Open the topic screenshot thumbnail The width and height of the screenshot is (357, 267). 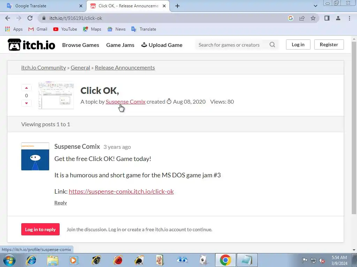click(x=56, y=95)
